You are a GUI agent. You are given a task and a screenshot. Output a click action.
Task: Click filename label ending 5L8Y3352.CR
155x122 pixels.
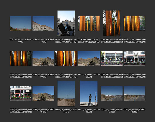pyautogui.click(x=66, y=41)
